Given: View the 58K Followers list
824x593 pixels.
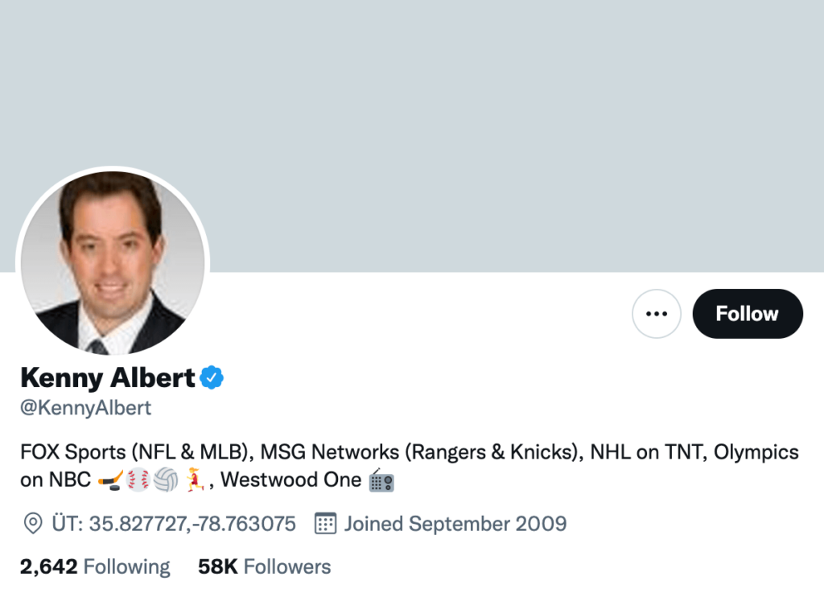Looking at the screenshot, I should [x=264, y=566].
